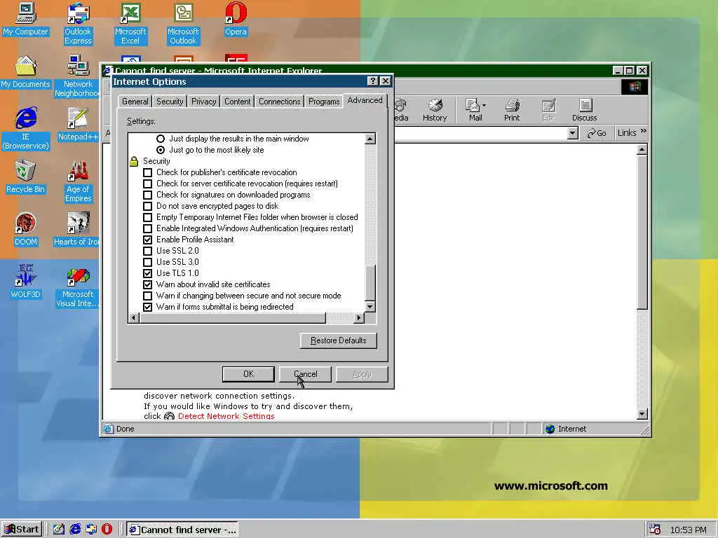Click Print toolbar button in Internet Explorer
Screen dimensions: 718x538
[x=512, y=110]
